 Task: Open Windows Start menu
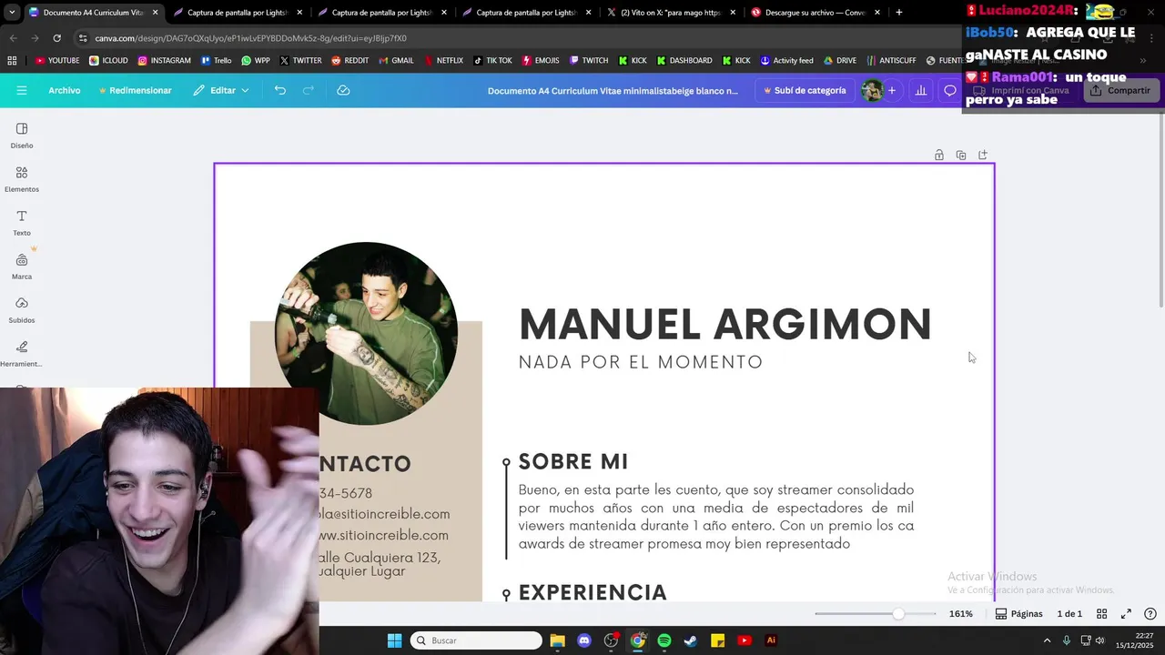pos(394,640)
